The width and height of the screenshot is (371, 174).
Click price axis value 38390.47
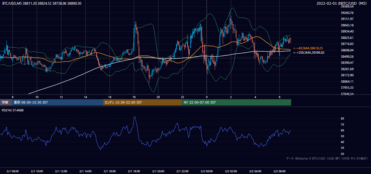click(x=347, y=63)
